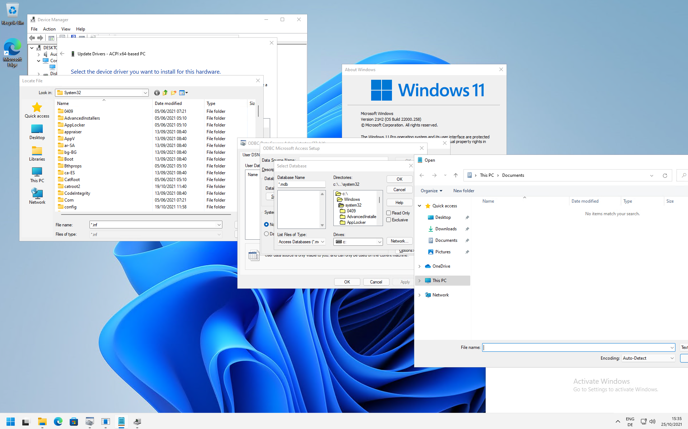The width and height of the screenshot is (688, 429).
Task: Click the Database Name input field
Action: click(301, 184)
